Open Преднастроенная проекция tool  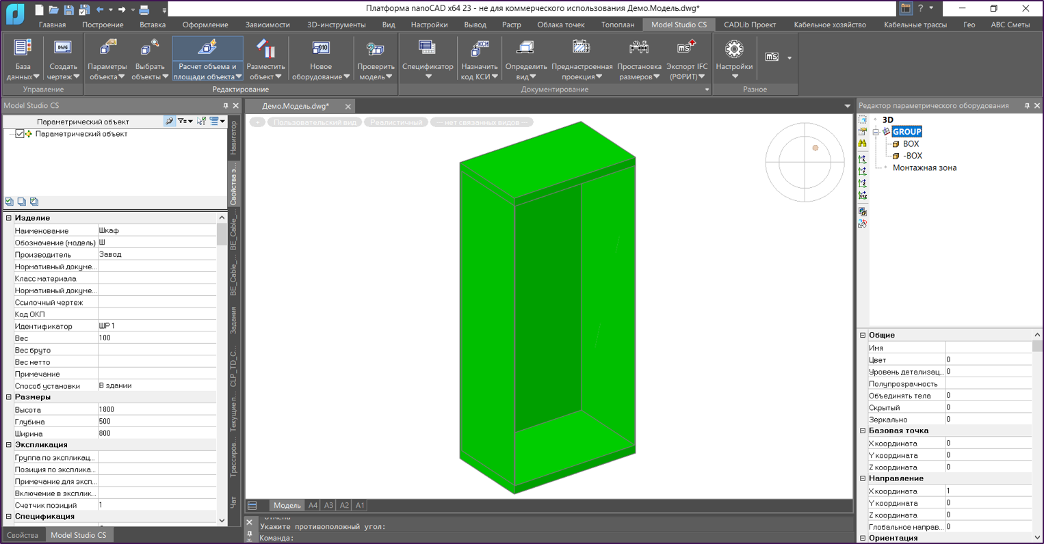582,59
